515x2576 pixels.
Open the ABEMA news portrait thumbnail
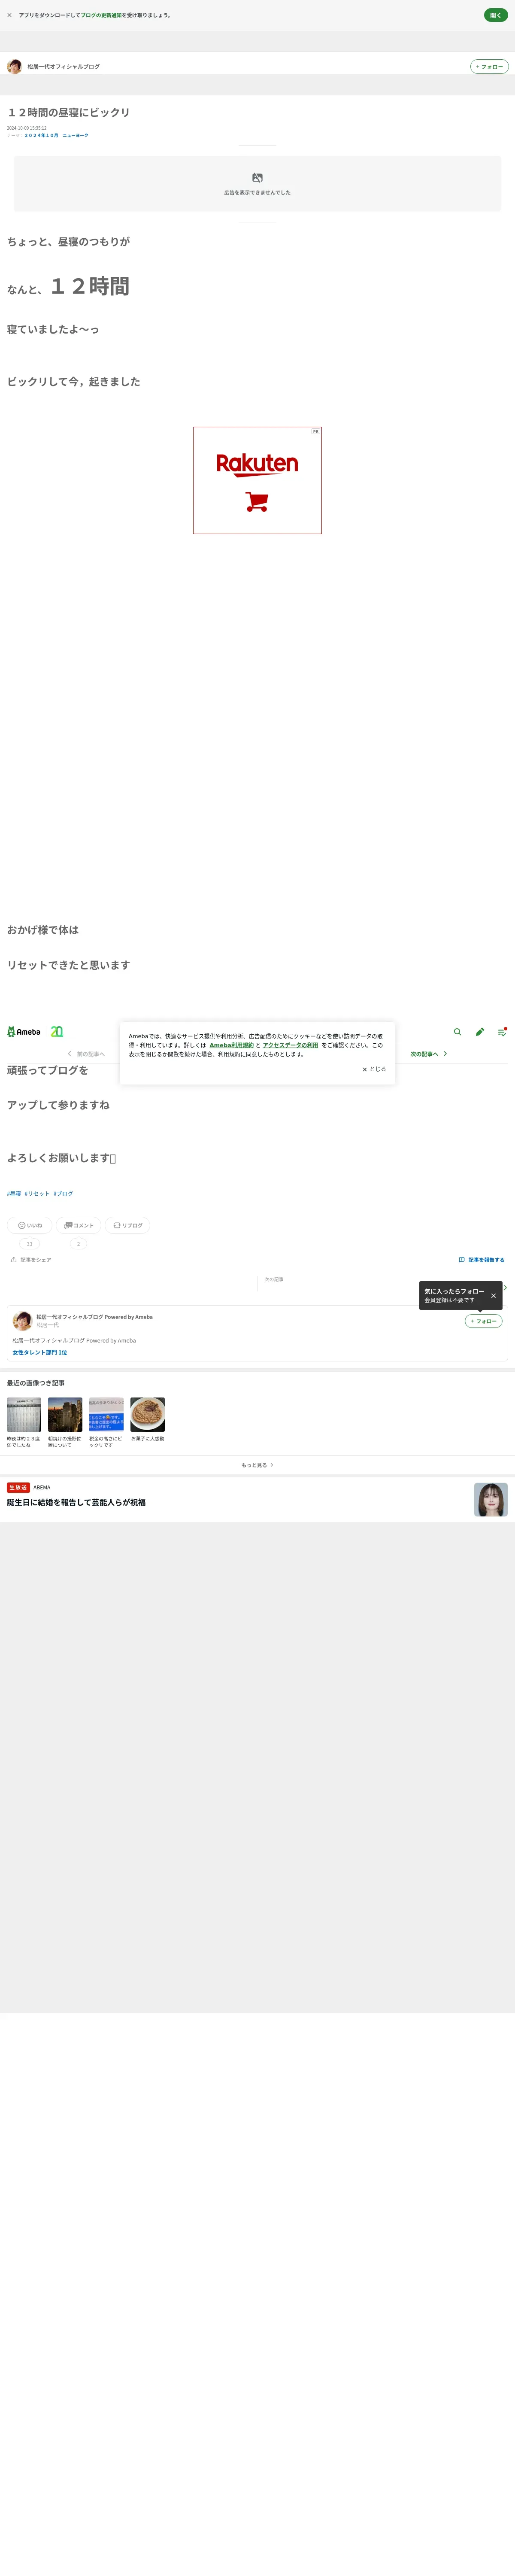point(491,1500)
